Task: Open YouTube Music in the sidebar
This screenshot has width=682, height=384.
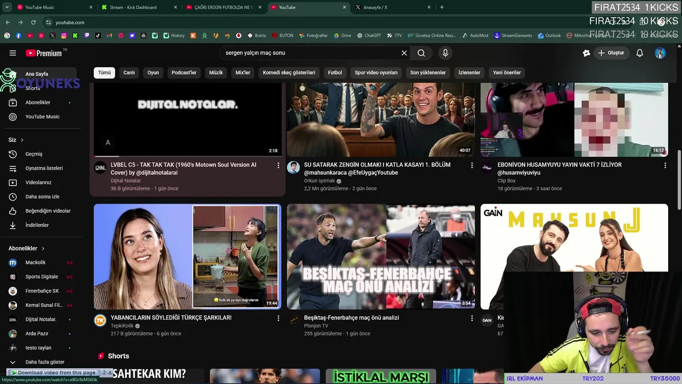Action: pyautogui.click(x=40, y=117)
